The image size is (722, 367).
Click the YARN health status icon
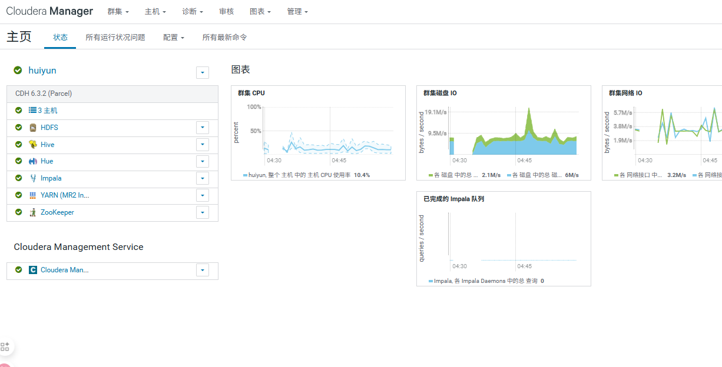coord(18,195)
